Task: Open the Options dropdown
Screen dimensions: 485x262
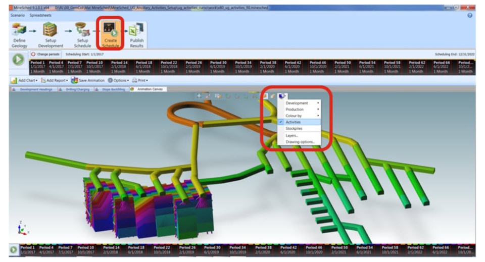Action: pos(118,80)
